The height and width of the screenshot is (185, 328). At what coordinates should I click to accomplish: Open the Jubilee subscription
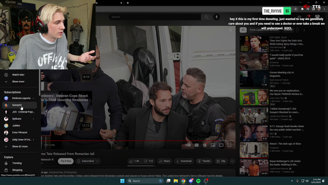tap(19, 125)
